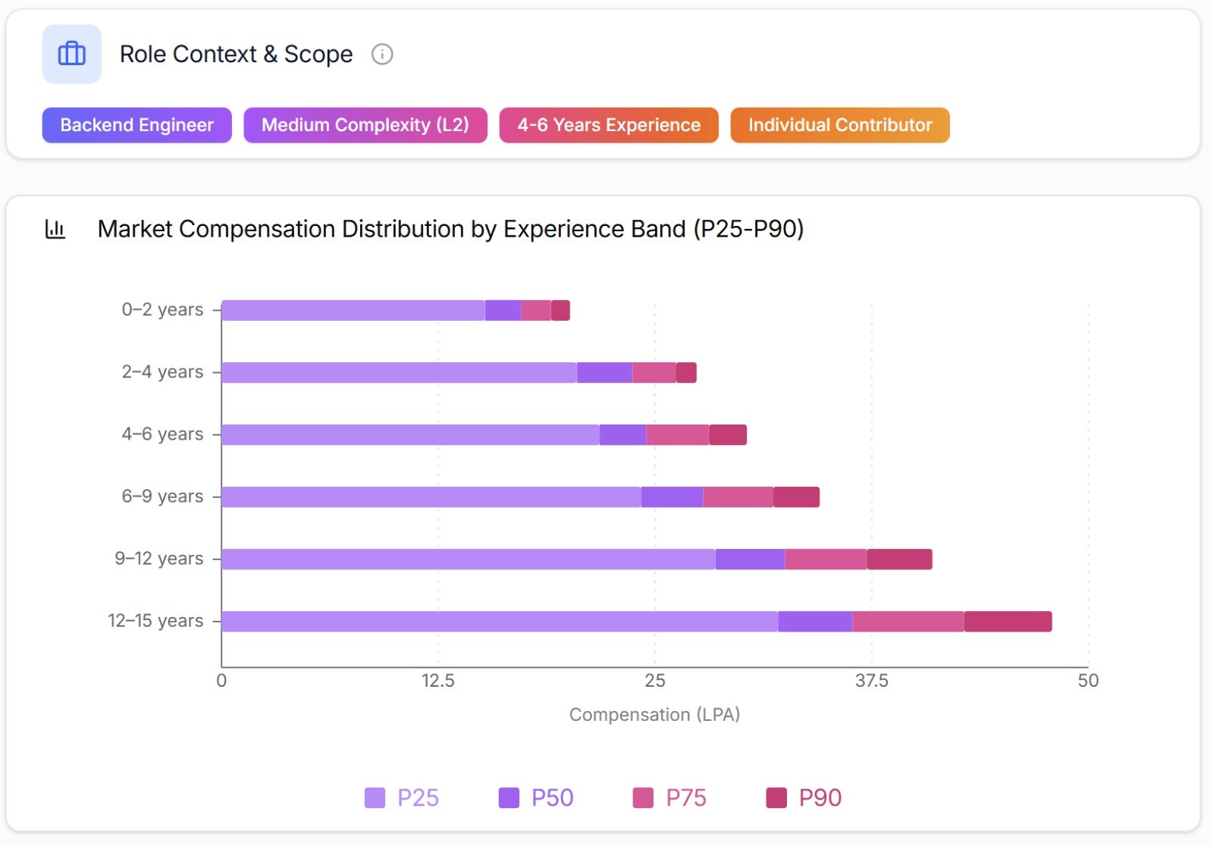
Task: Select the P90 dark-red legend square
Action: (776, 797)
